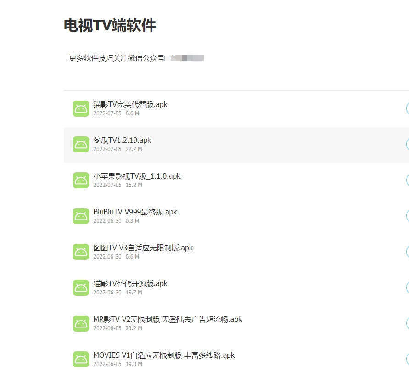The width and height of the screenshot is (409, 372).
Task: Click the circular button right of 图图TV V3自适应无限制版.apk
Action: coord(408,252)
